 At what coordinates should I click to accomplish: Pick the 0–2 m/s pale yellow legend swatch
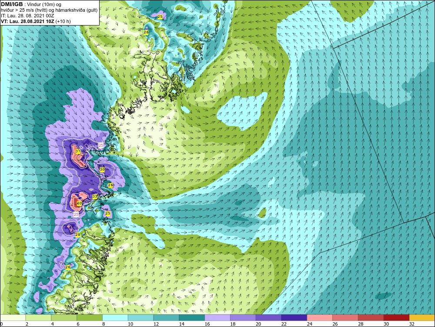click(x=13, y=317)
